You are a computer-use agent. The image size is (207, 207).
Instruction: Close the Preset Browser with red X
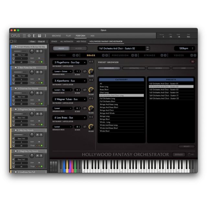point(193,61)
